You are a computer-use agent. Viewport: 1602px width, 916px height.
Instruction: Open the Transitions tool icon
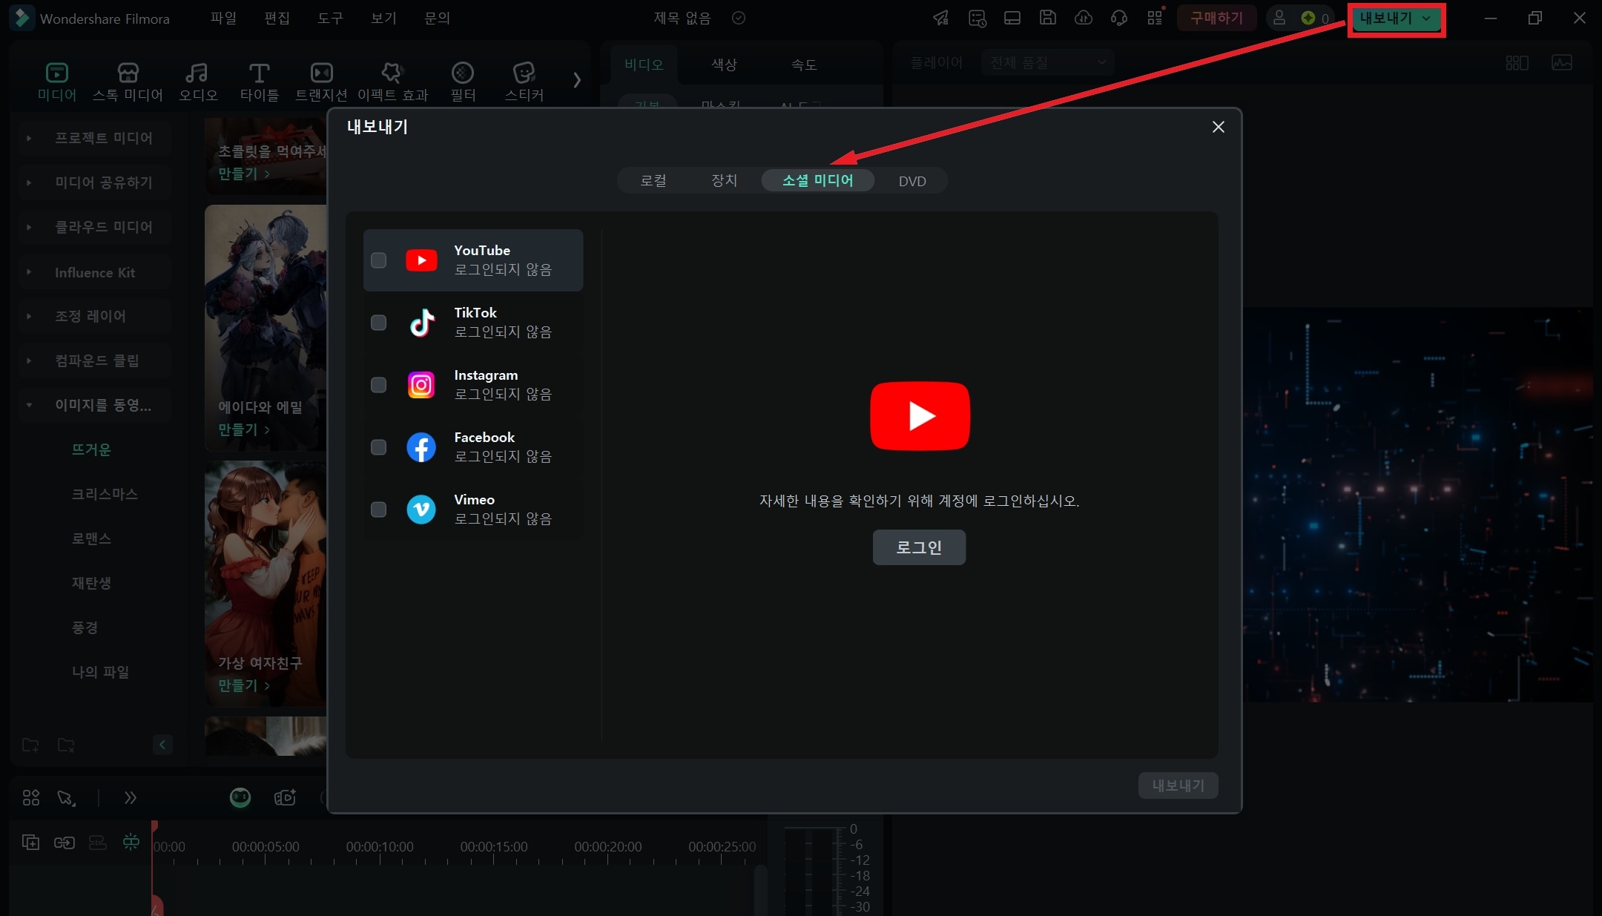click(x=321, y=73)
